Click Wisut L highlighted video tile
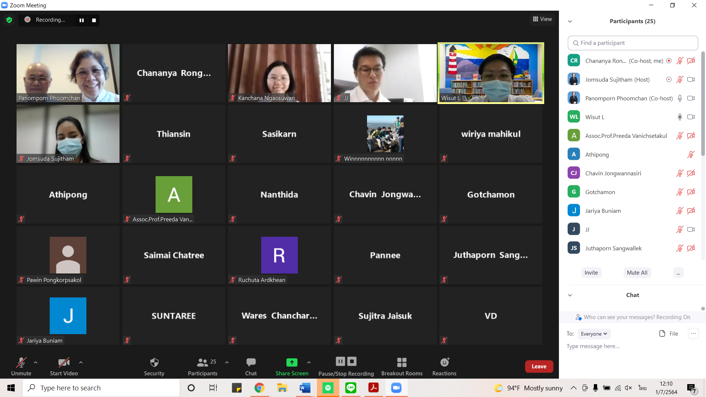 pyautogui.click(x=491, y=73)
